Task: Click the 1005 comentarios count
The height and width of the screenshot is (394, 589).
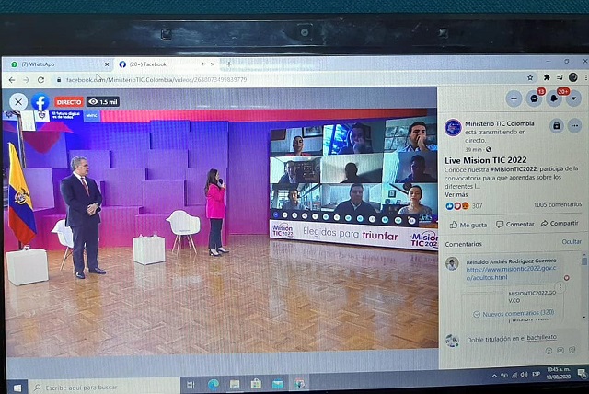Action: click(x=558, y=204)
